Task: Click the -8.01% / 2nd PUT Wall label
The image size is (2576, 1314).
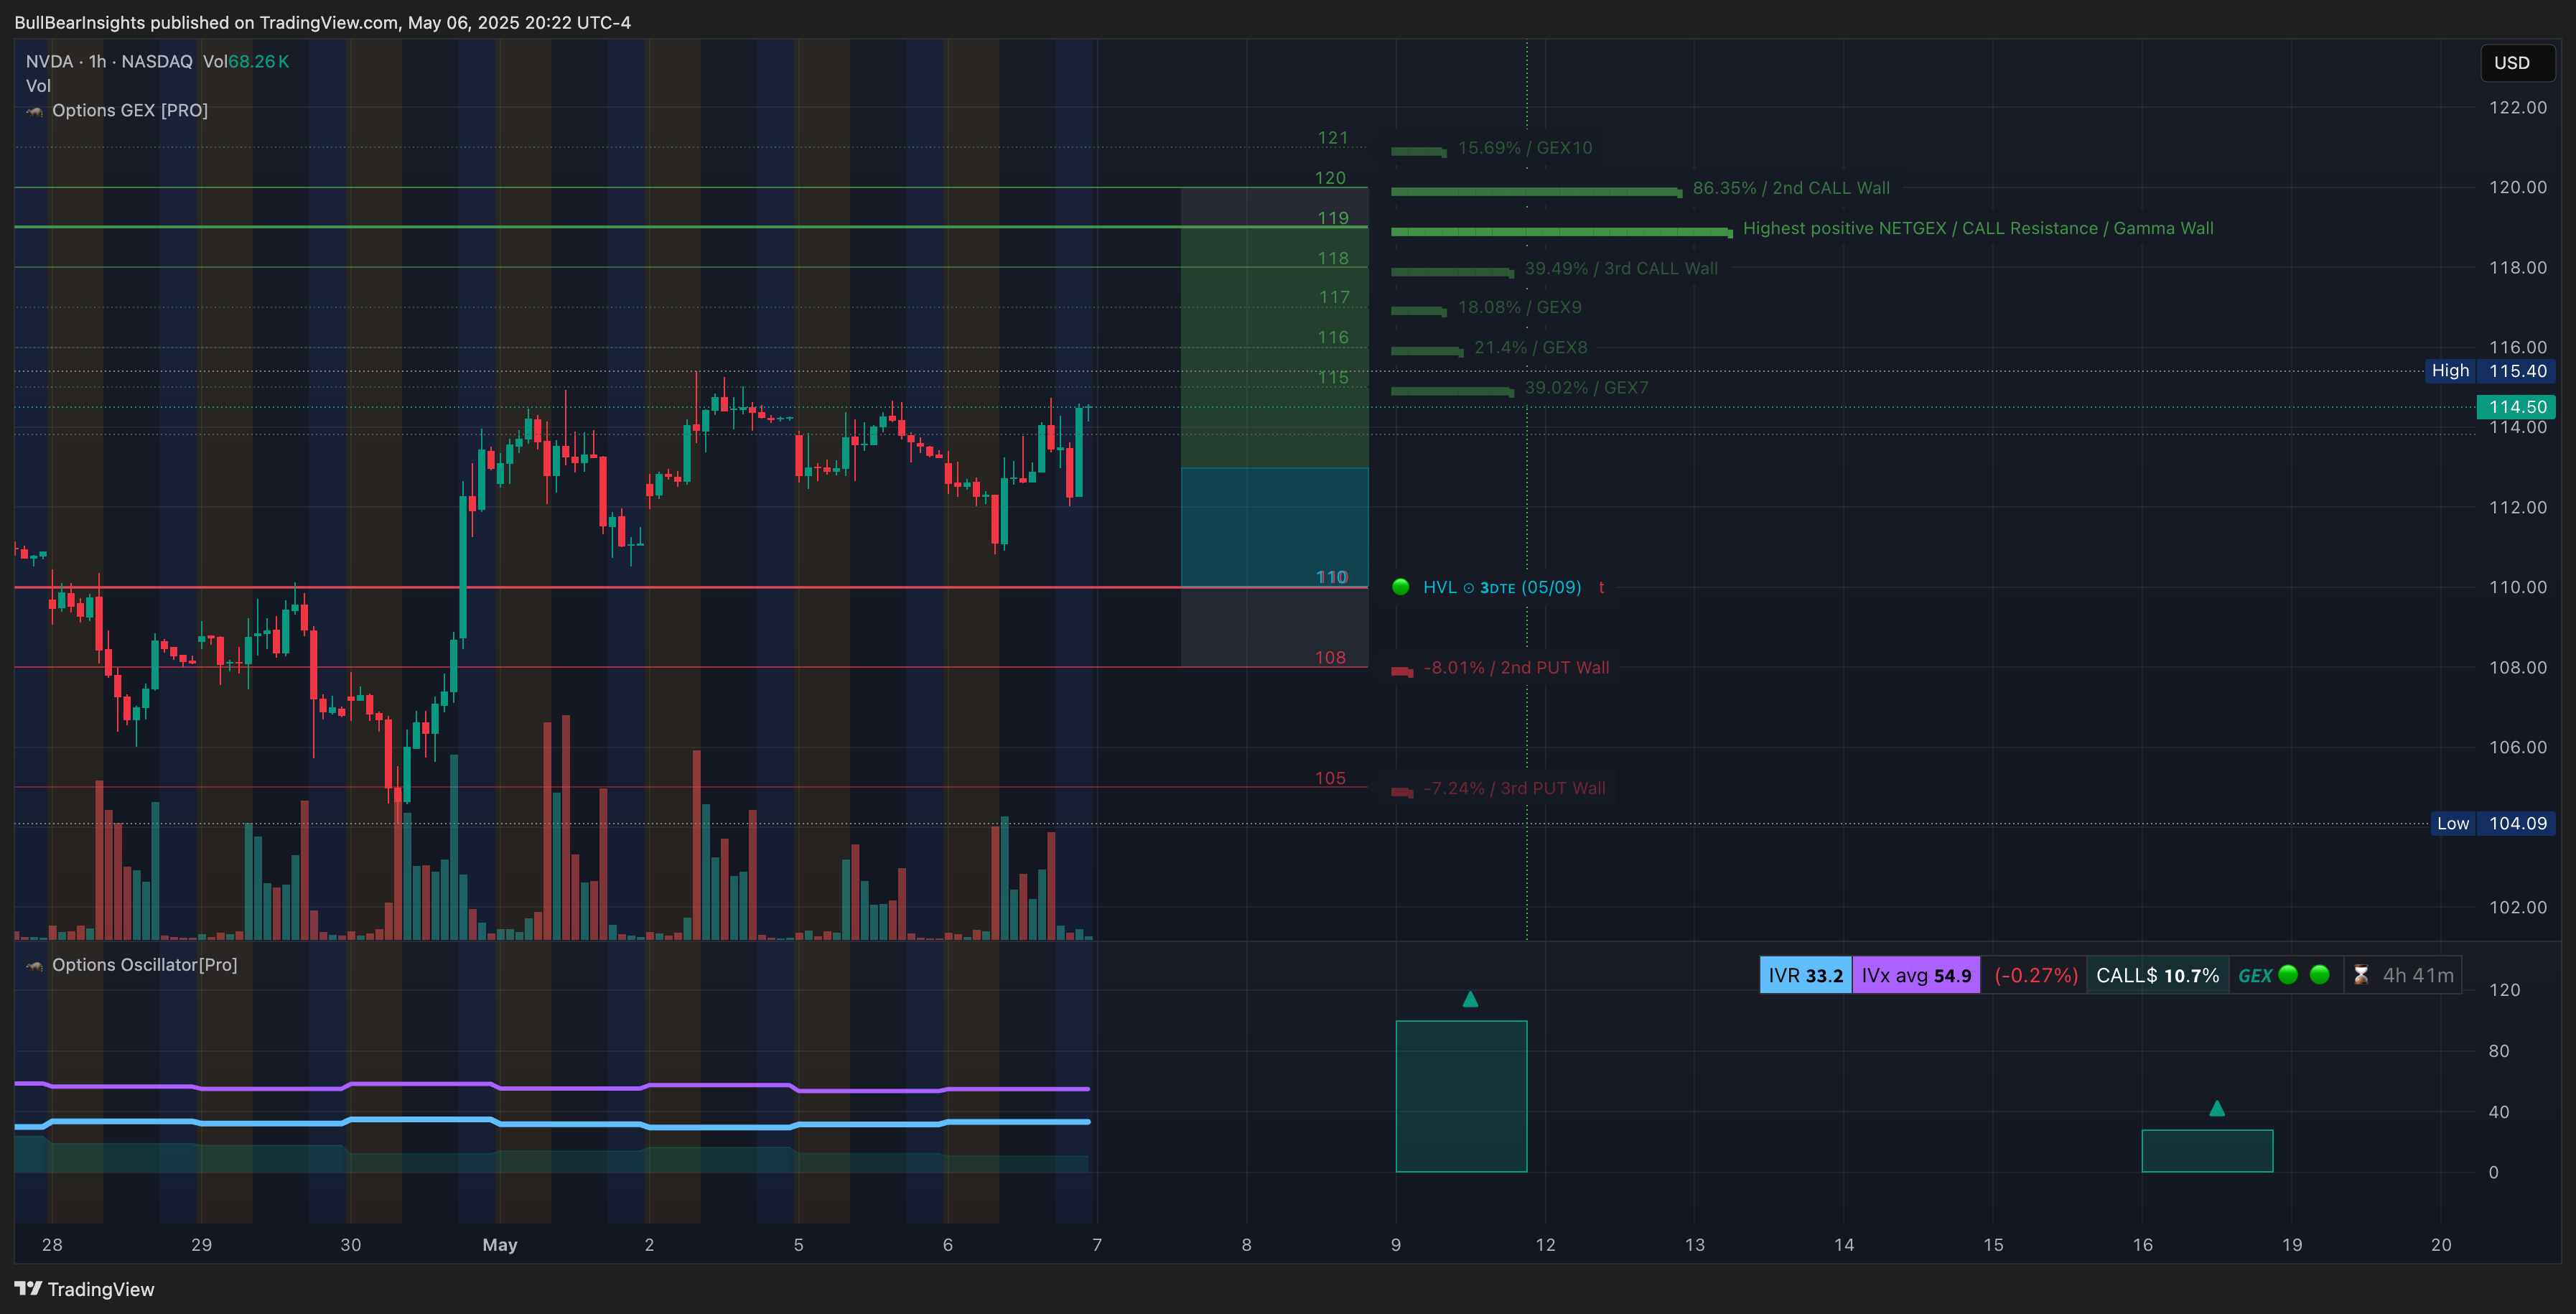Action: click(1516, 667)
